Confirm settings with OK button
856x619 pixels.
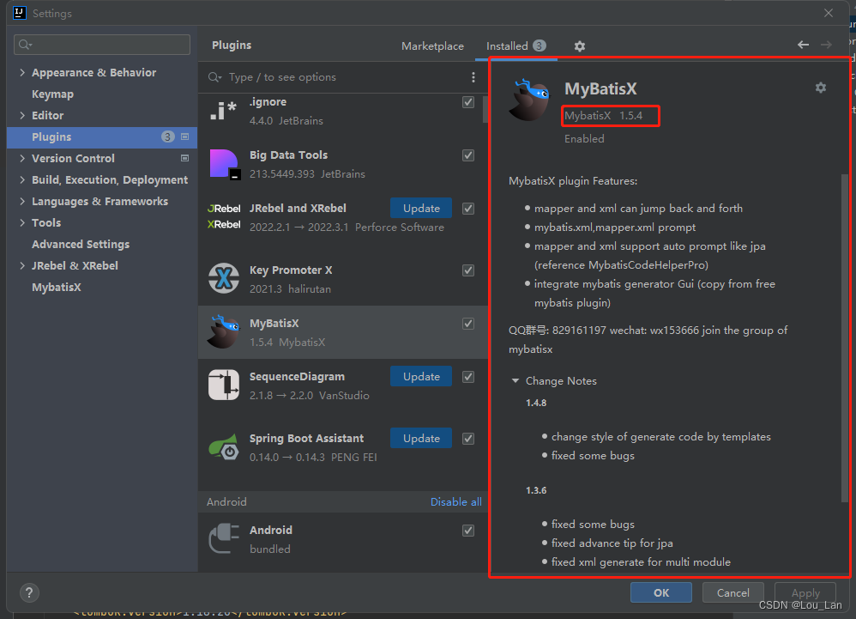[x=661, y=592]
